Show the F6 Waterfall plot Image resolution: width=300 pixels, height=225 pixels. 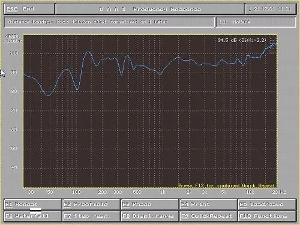click(x=32, y=216)
